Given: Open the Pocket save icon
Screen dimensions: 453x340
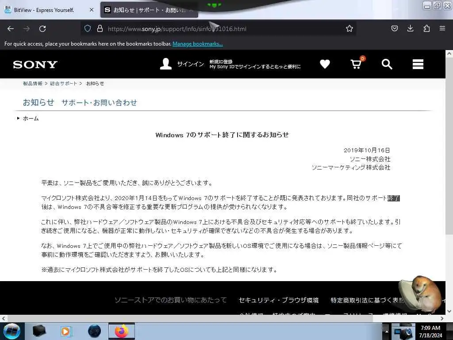Looking at the screenshot, I should click(x=394, y=28).
